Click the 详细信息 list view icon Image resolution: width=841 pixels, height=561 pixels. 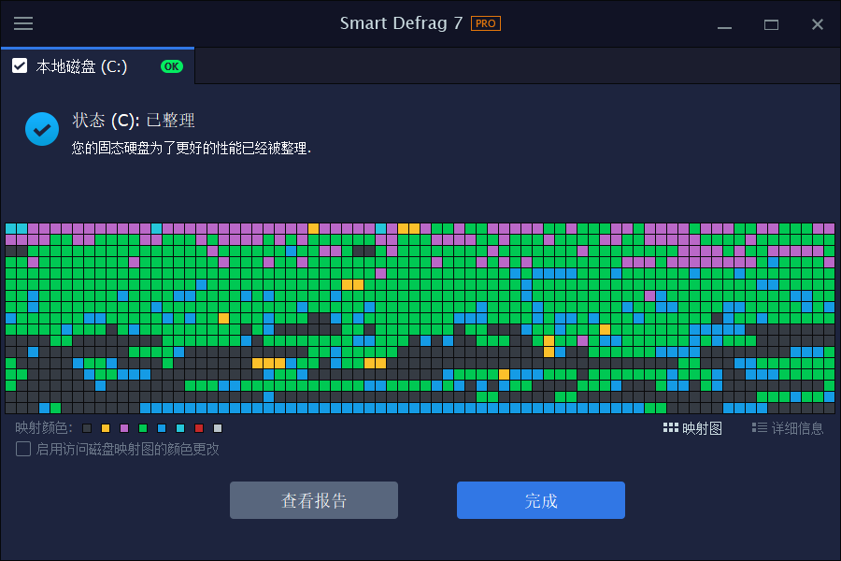tap(759, 428)
